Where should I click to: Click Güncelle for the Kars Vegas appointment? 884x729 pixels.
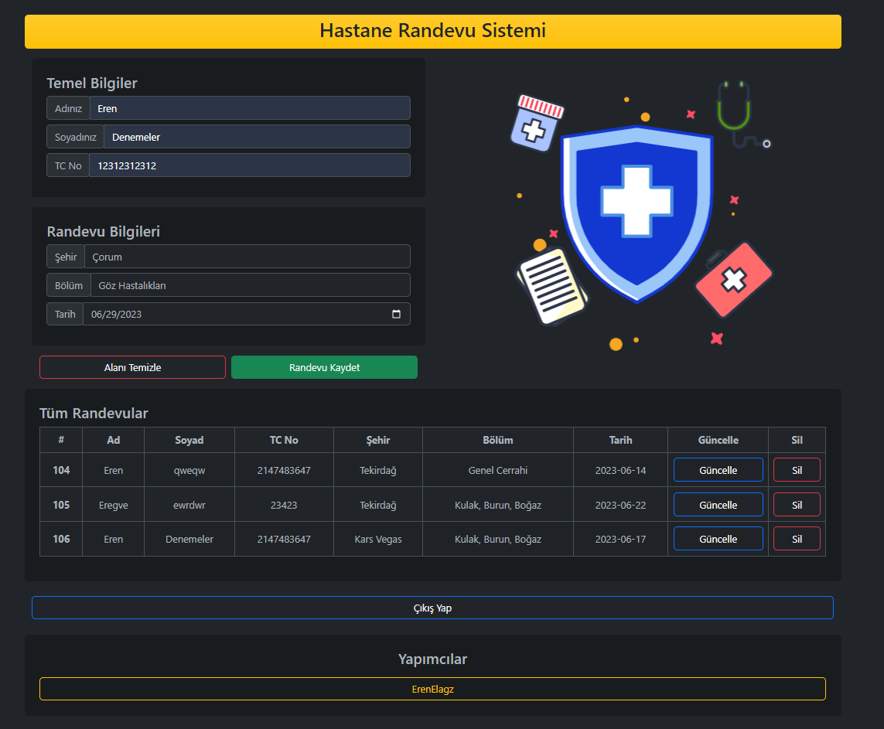(x=718, y=539)
